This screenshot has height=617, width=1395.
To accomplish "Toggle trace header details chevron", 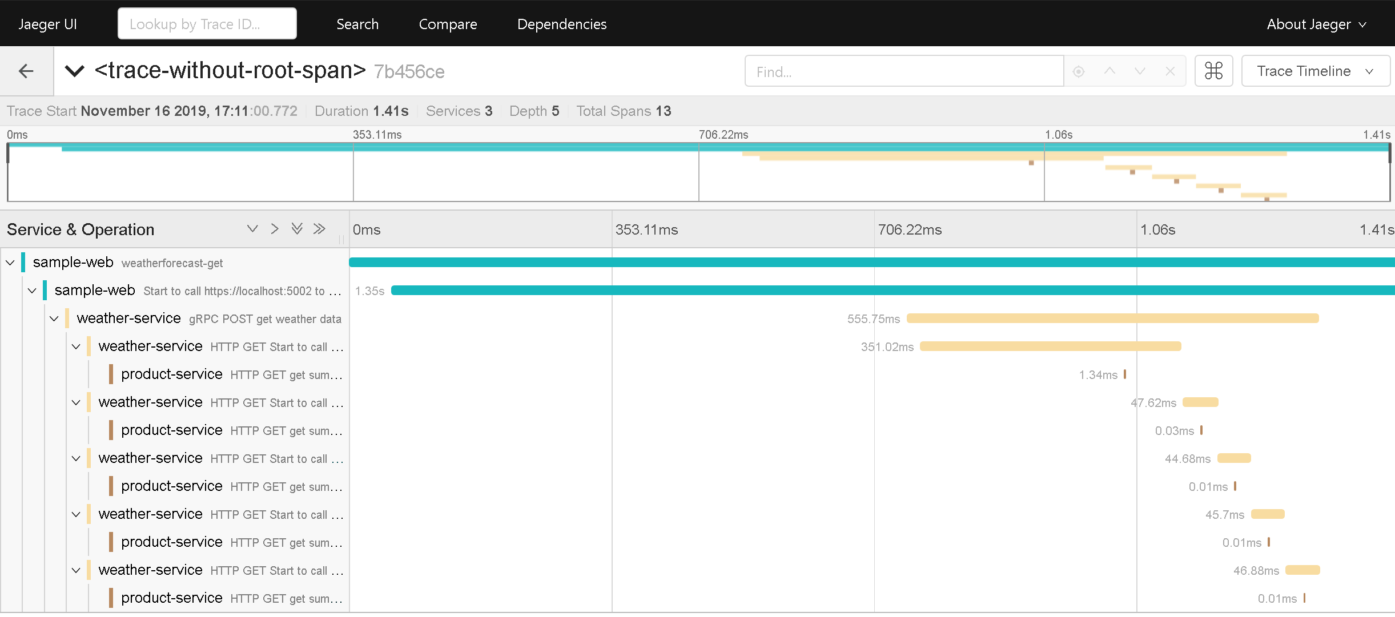I will (75, 71).
